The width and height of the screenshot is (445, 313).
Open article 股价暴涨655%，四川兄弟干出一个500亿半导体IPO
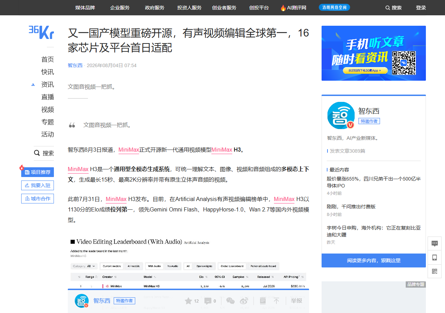click(x=374, y=182)
